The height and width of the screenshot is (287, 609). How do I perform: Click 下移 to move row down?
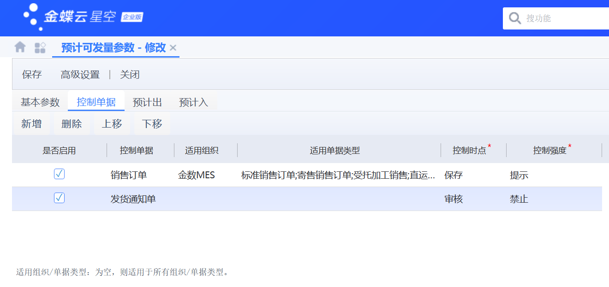[x=152, y=124]
